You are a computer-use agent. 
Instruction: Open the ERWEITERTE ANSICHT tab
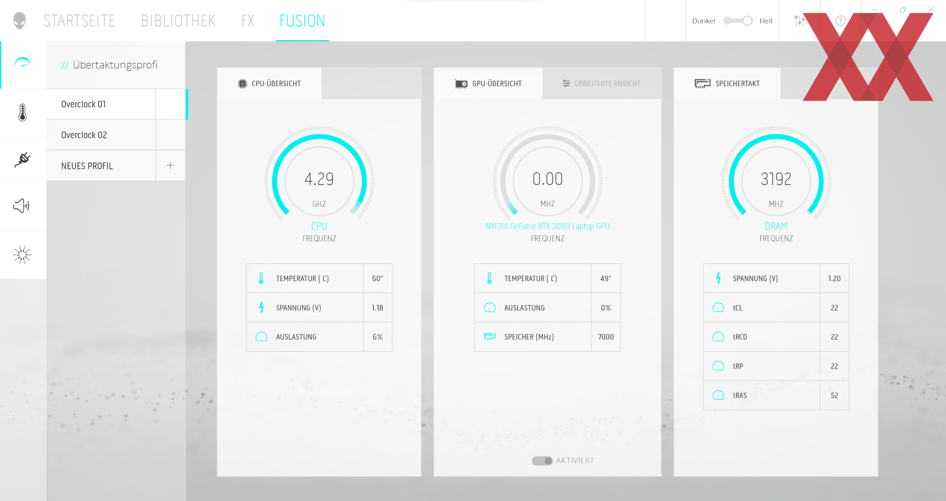point(602,84)
